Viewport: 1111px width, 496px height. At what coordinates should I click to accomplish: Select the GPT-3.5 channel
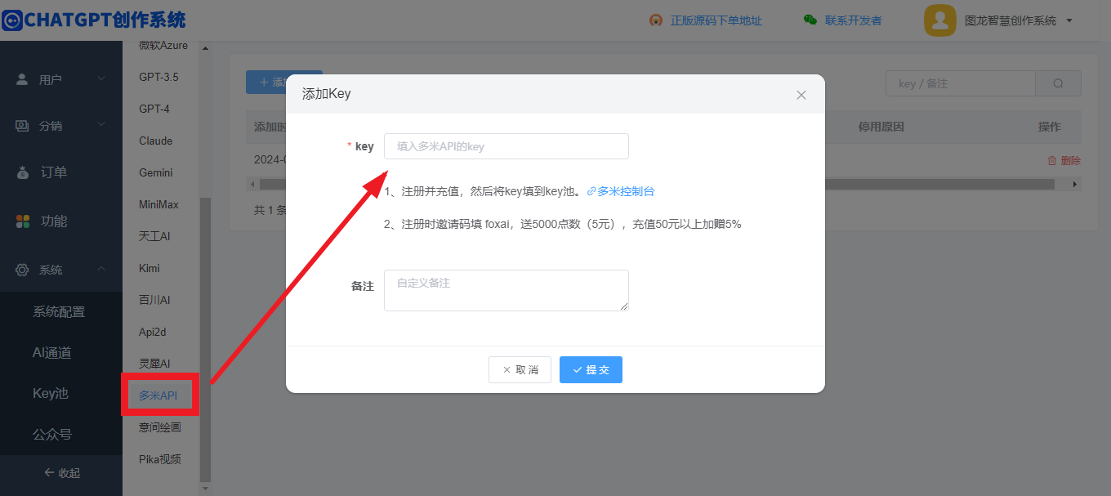point(158,77)
